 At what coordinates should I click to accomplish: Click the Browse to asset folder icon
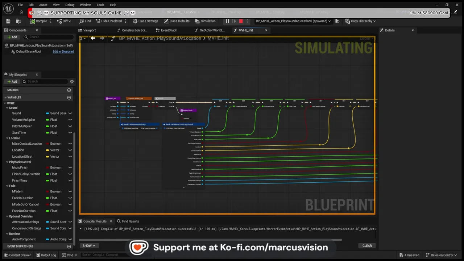click(18, 21)
